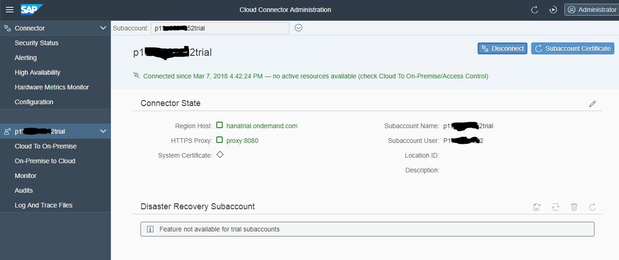The image size is (619, 260).
Task: Go to Hardware Metrics Monitor
Action: [x=52, y=87]
